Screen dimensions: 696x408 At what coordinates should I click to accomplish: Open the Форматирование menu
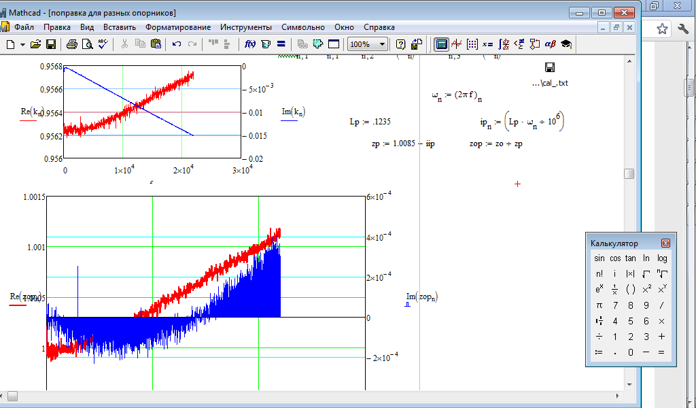tap(177, 27)
